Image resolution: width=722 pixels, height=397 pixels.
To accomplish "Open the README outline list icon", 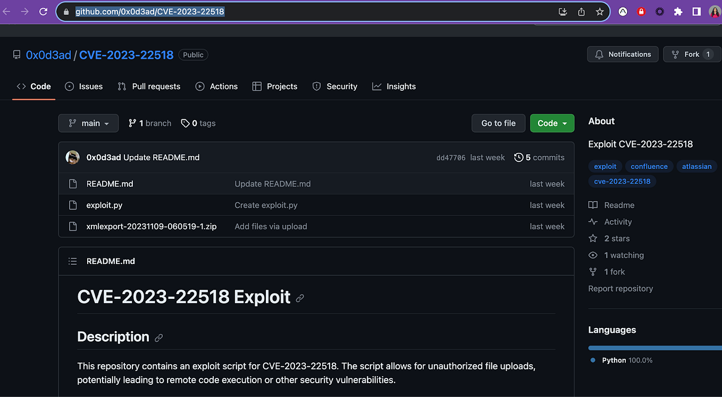I will click(73, 261).
